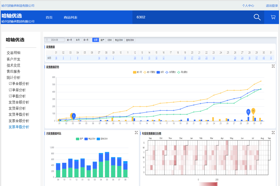The height and width of the screenshot is (186, 280).
Task: Toggle 当月累加 line legend
Action: coord(171,72)
